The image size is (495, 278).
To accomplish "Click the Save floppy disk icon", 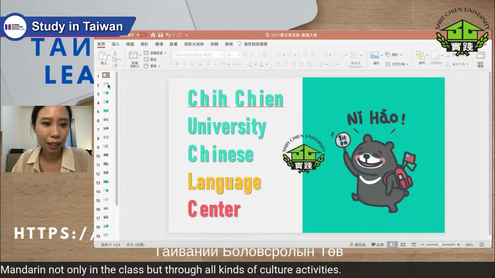I will pyautogui.click(x=160, y=35).
